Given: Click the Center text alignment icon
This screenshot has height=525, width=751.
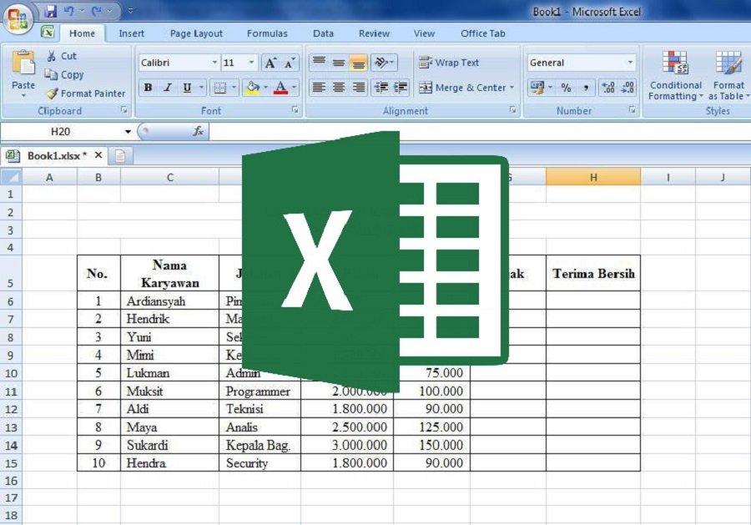Looking at the screenshot, I should [339, 87].
